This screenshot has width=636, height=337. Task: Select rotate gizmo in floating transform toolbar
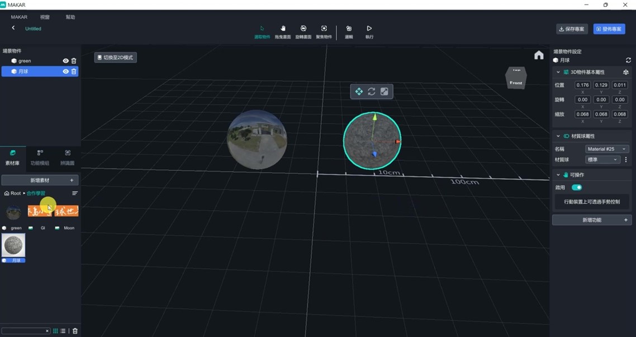[372, 92]
